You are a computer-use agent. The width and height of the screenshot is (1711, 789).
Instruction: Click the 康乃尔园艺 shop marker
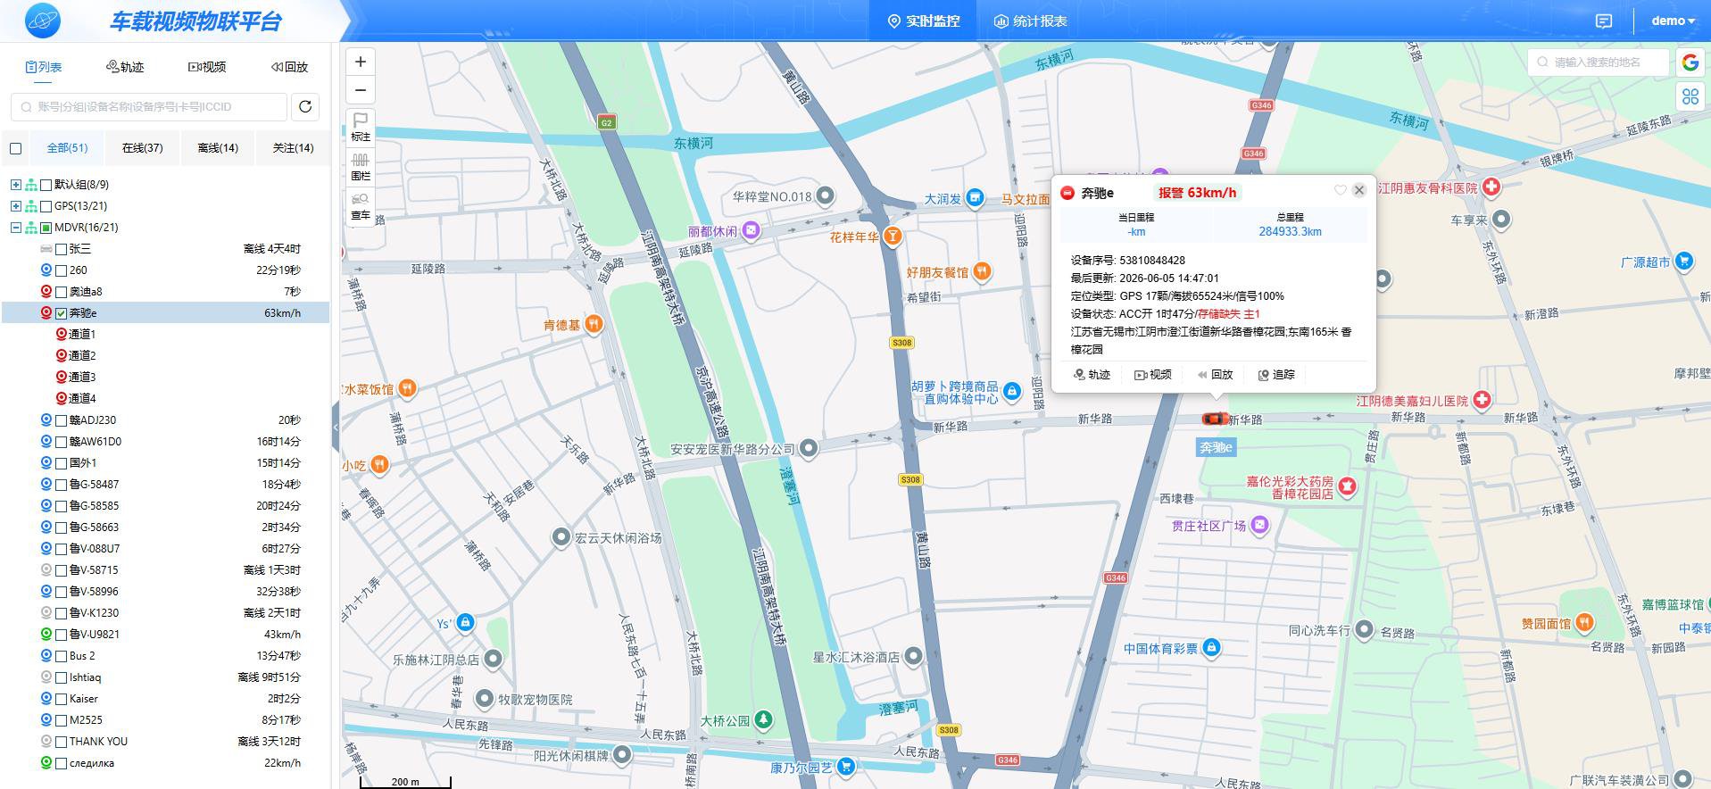pyautogui.click(x=846, y=767)
